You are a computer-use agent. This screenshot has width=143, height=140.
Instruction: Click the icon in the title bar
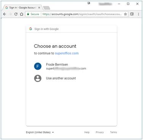[89, 3]
